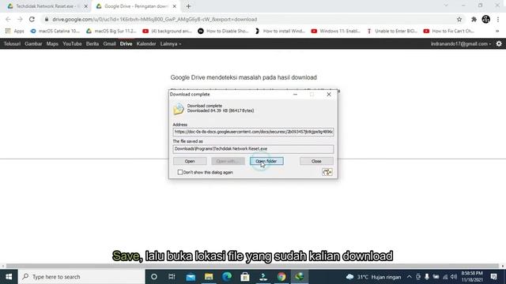Open Berita in Google bar
The height and width of the screenshot is (284, 506).
(x=93, y=44)
